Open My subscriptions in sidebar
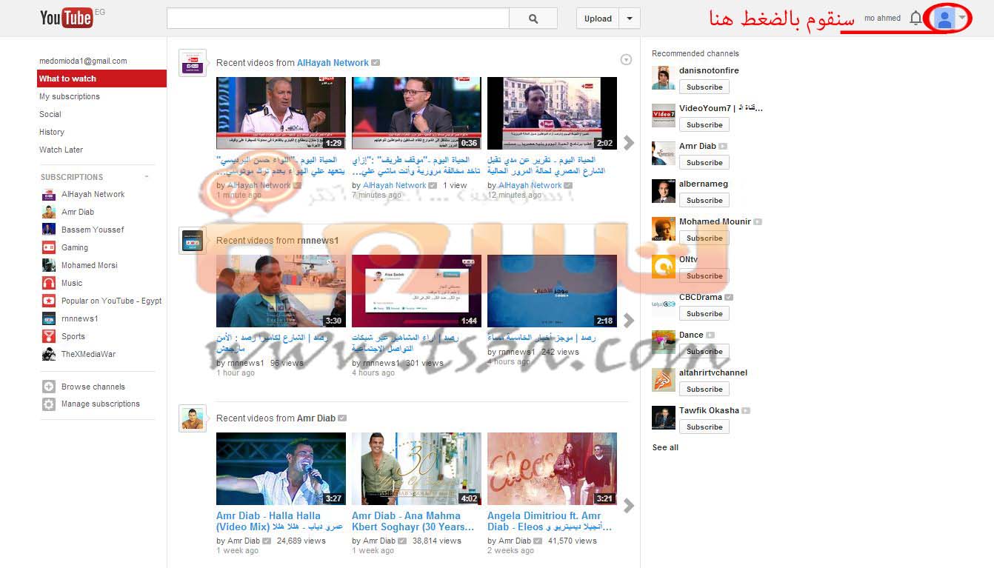Image resolution: width=994 pixels, height=568 pixels. click(70, 96)
